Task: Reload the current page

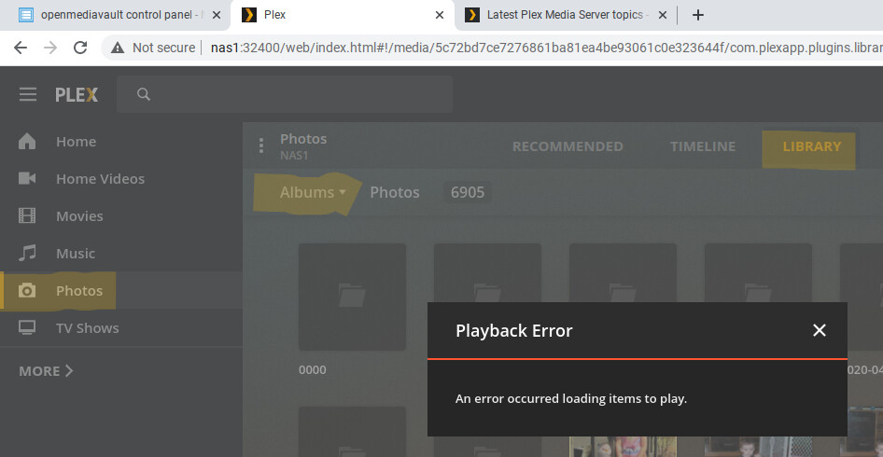Action: pos(80,48)
